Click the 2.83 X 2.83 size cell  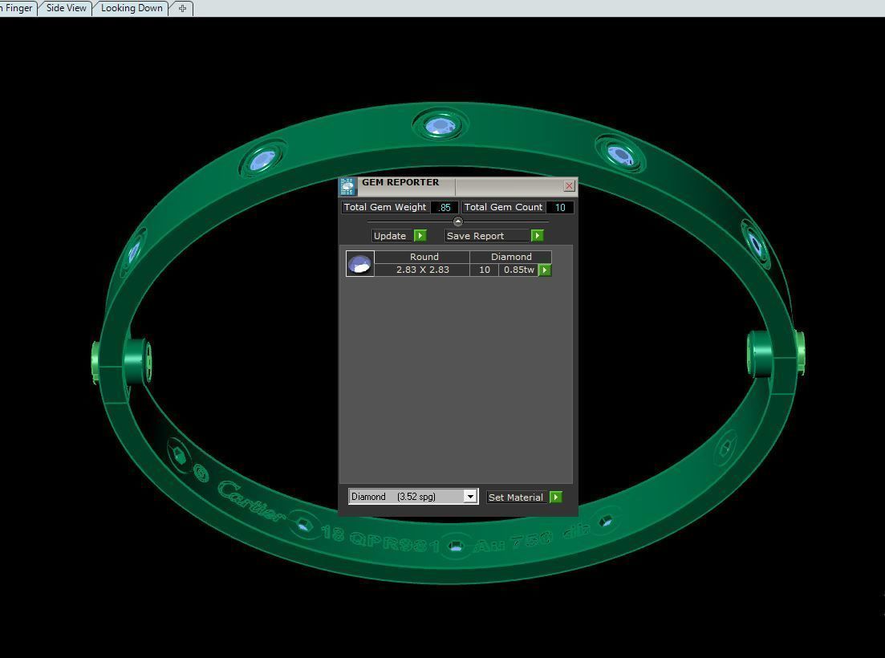tap(422, 270)
